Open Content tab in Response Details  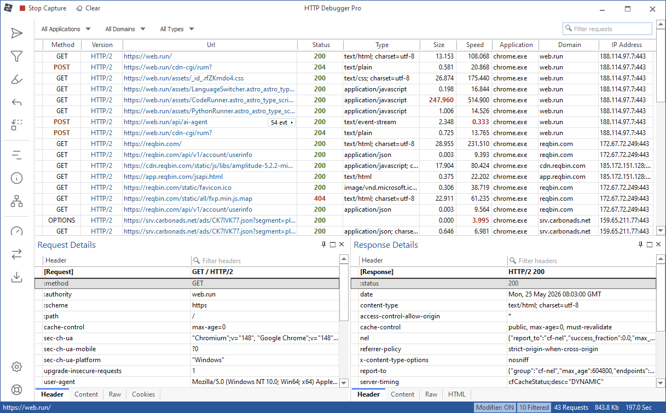[x=403, y=394]
